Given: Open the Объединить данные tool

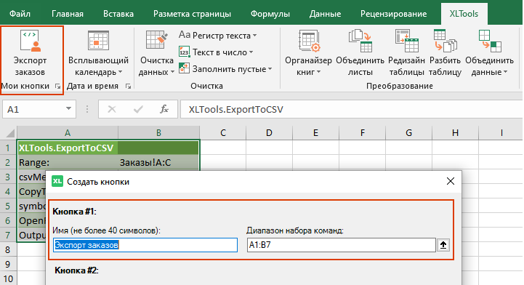Looking at the screenshot, I should (x=489, y=52).
